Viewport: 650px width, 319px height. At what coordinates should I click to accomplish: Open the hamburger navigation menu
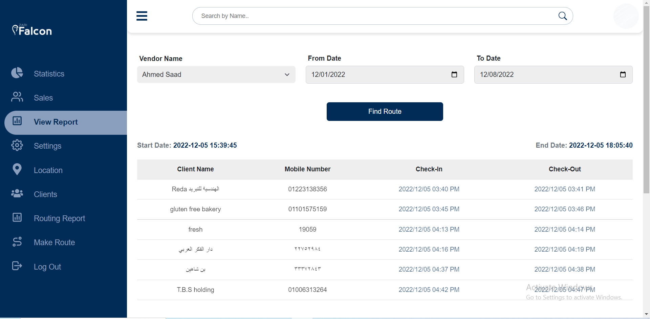(x=142, y=16)
